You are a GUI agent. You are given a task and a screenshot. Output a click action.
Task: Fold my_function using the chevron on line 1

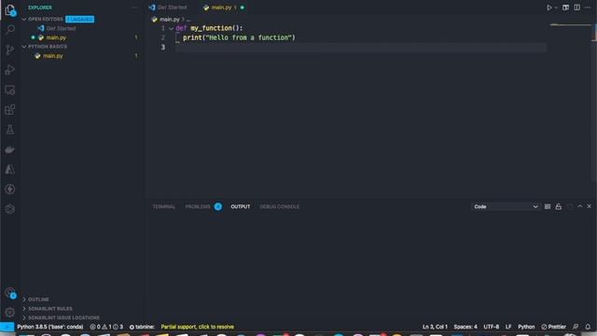click(171, 29)
